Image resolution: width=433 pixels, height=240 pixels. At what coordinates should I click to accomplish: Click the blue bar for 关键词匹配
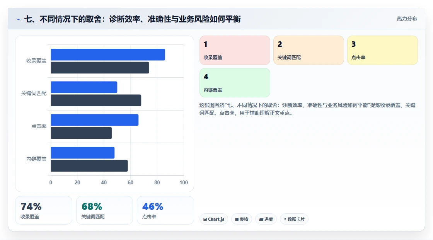coord(84,87)
